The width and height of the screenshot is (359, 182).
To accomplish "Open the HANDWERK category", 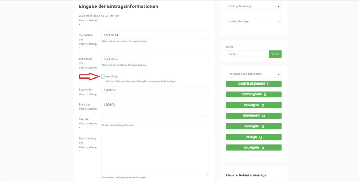I will 254,126.
